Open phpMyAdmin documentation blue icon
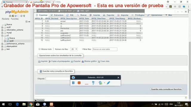191x107 pixels. [16, 16]
